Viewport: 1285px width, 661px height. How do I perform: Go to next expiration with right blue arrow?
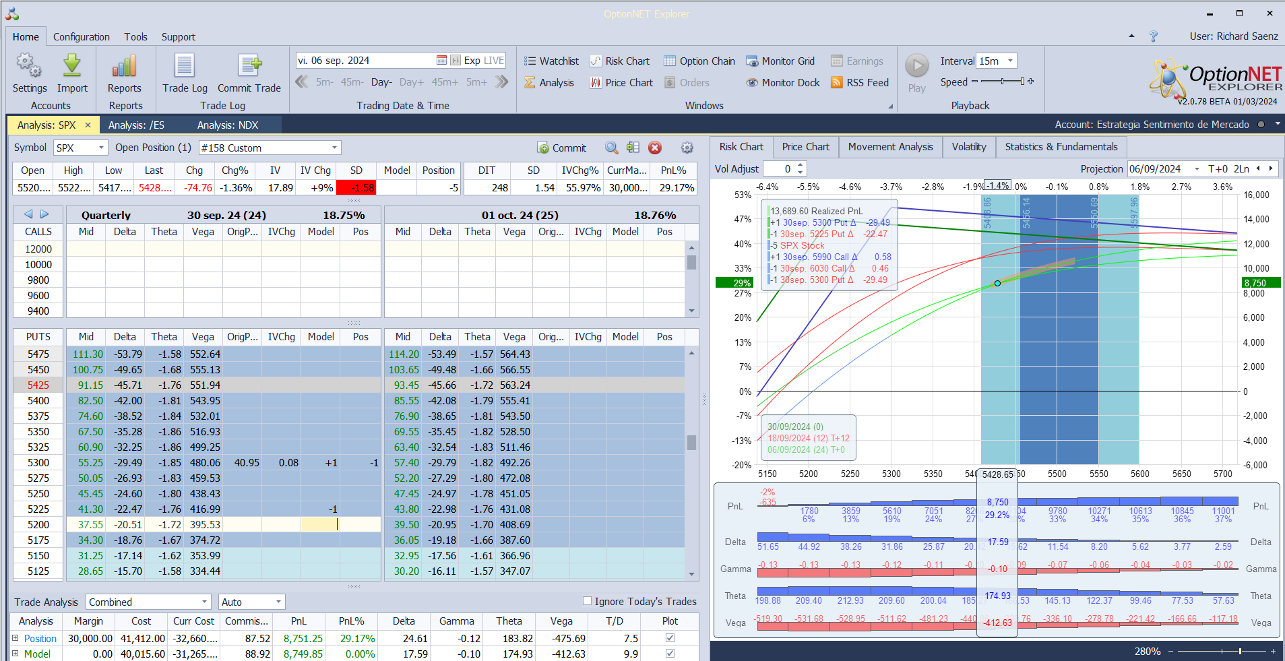click(x=44, y=214)
